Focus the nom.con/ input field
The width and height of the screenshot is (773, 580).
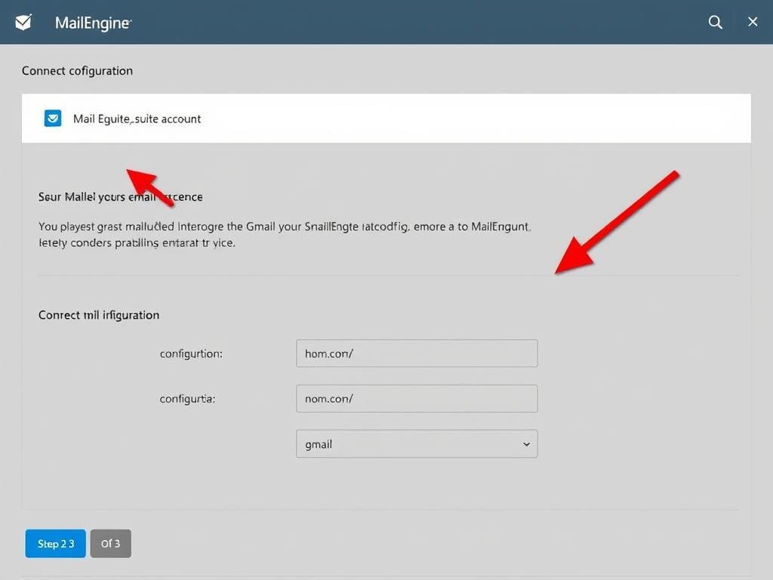pos(416,399)
